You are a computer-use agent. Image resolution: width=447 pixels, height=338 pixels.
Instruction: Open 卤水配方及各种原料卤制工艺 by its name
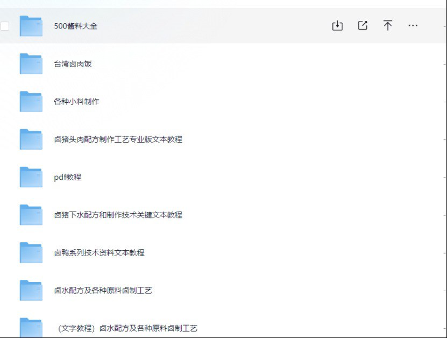pyautogui.click(x=103, y=290)
